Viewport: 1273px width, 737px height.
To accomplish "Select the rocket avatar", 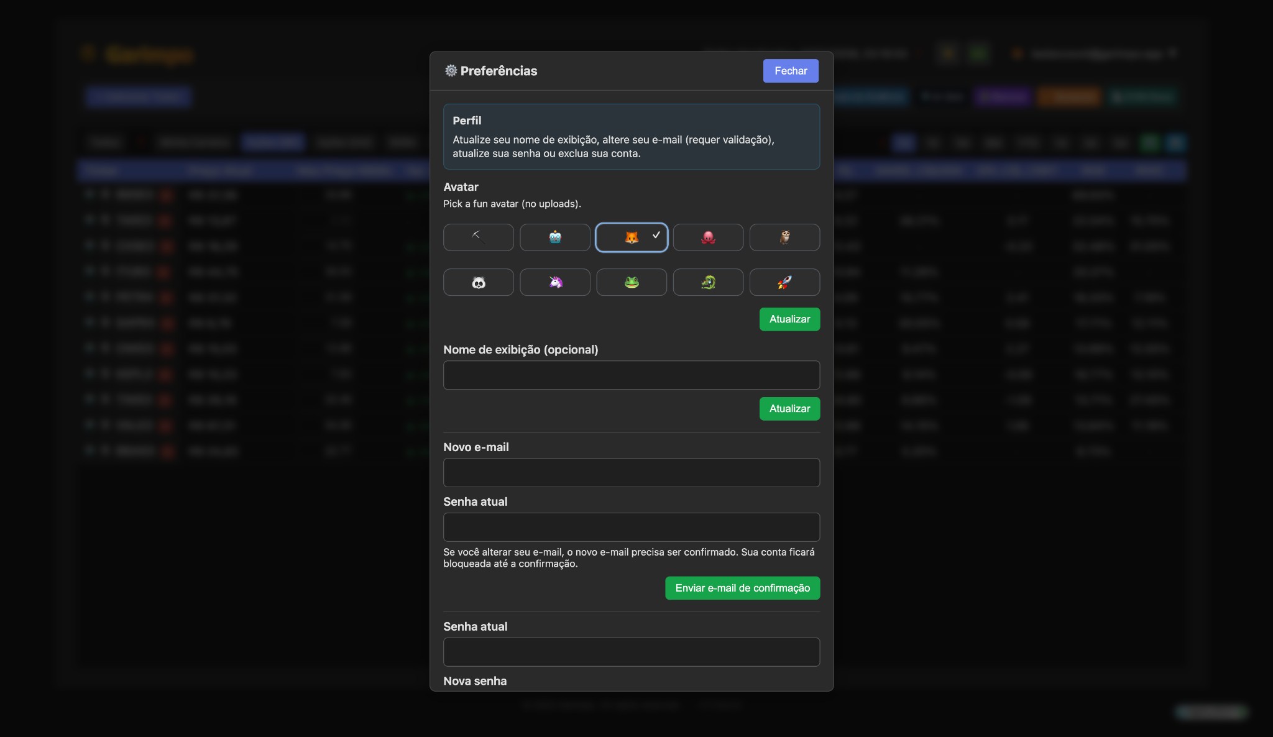I will pos(784,282).
